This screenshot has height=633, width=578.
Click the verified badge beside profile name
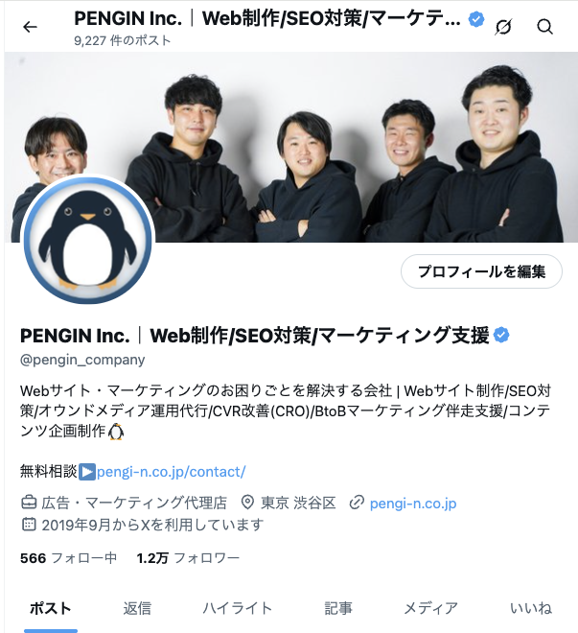pyautogui.click(x=501, y=335)
